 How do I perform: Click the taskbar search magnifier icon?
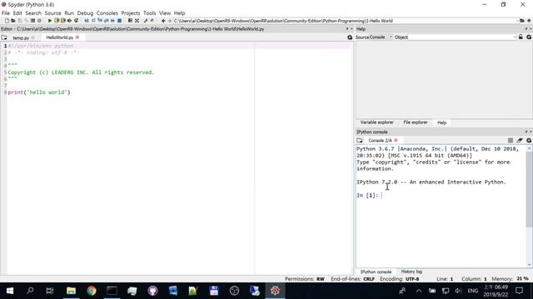click(30, 291)
